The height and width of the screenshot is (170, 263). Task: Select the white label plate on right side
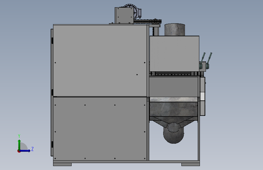[202, 96]
